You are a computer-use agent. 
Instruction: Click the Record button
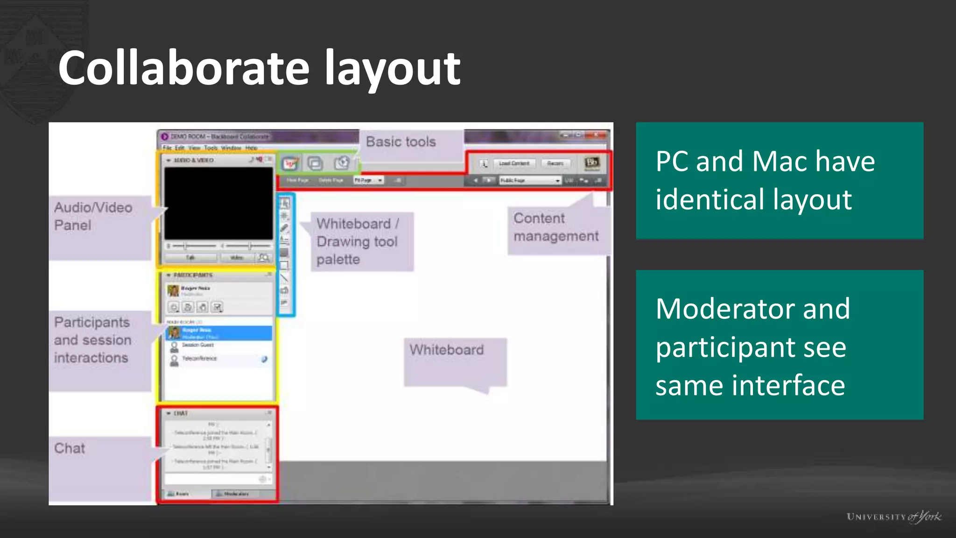(555, 163)
